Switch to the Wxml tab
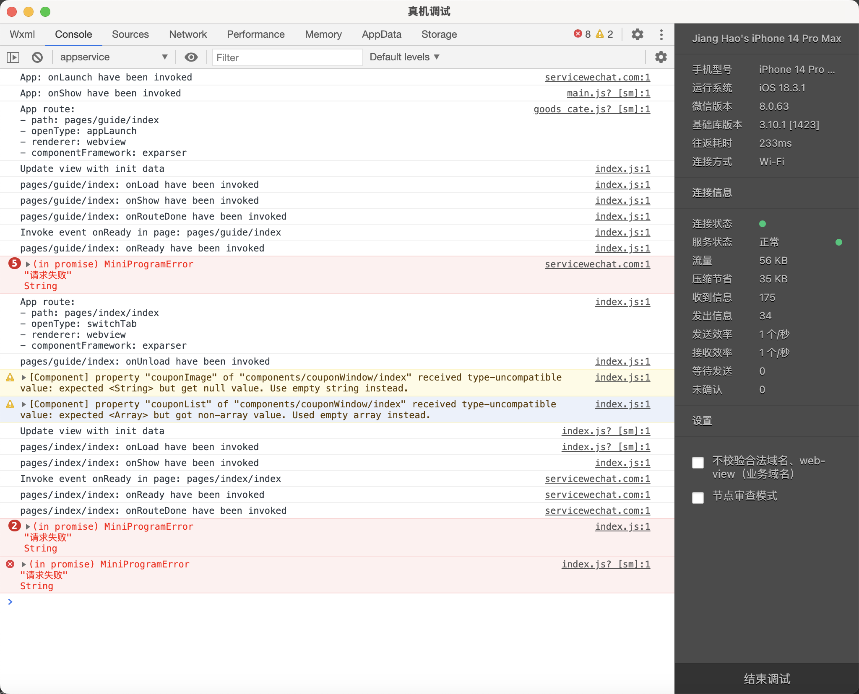 click(22, 34)
